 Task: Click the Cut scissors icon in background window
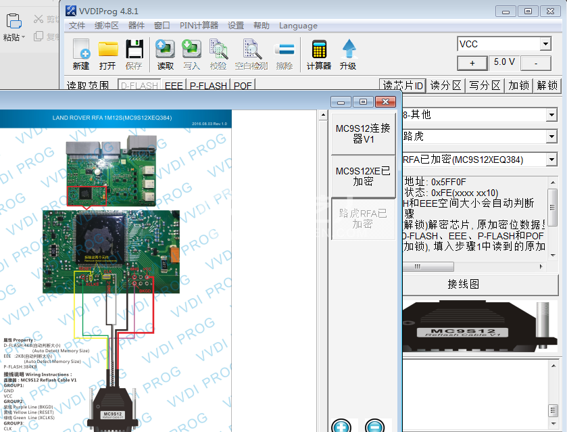[x=39, y=19]
